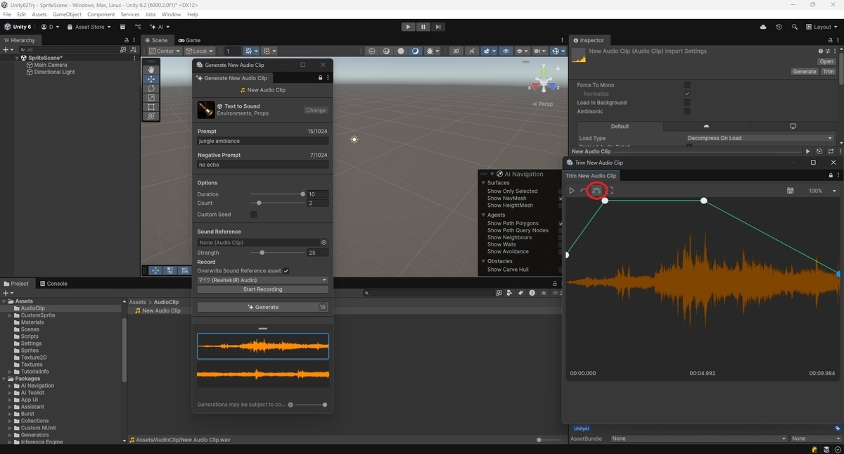Screen dimensions: 844x454
Task: Toggle Overwrite Sound Reference asset checkbox
Action: (x=286, y=270)
